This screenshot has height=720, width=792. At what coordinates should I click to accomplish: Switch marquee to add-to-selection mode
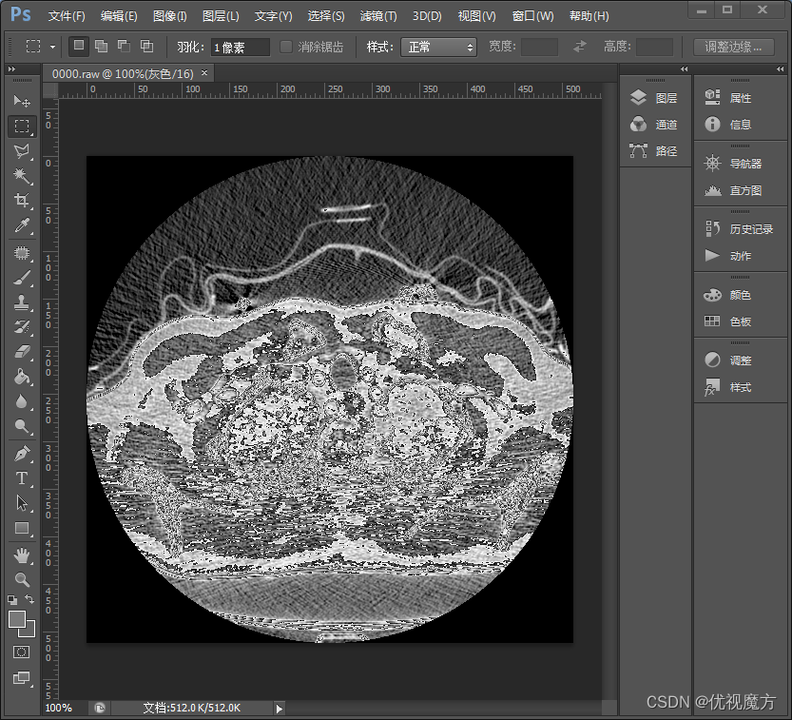click(99, 46)
